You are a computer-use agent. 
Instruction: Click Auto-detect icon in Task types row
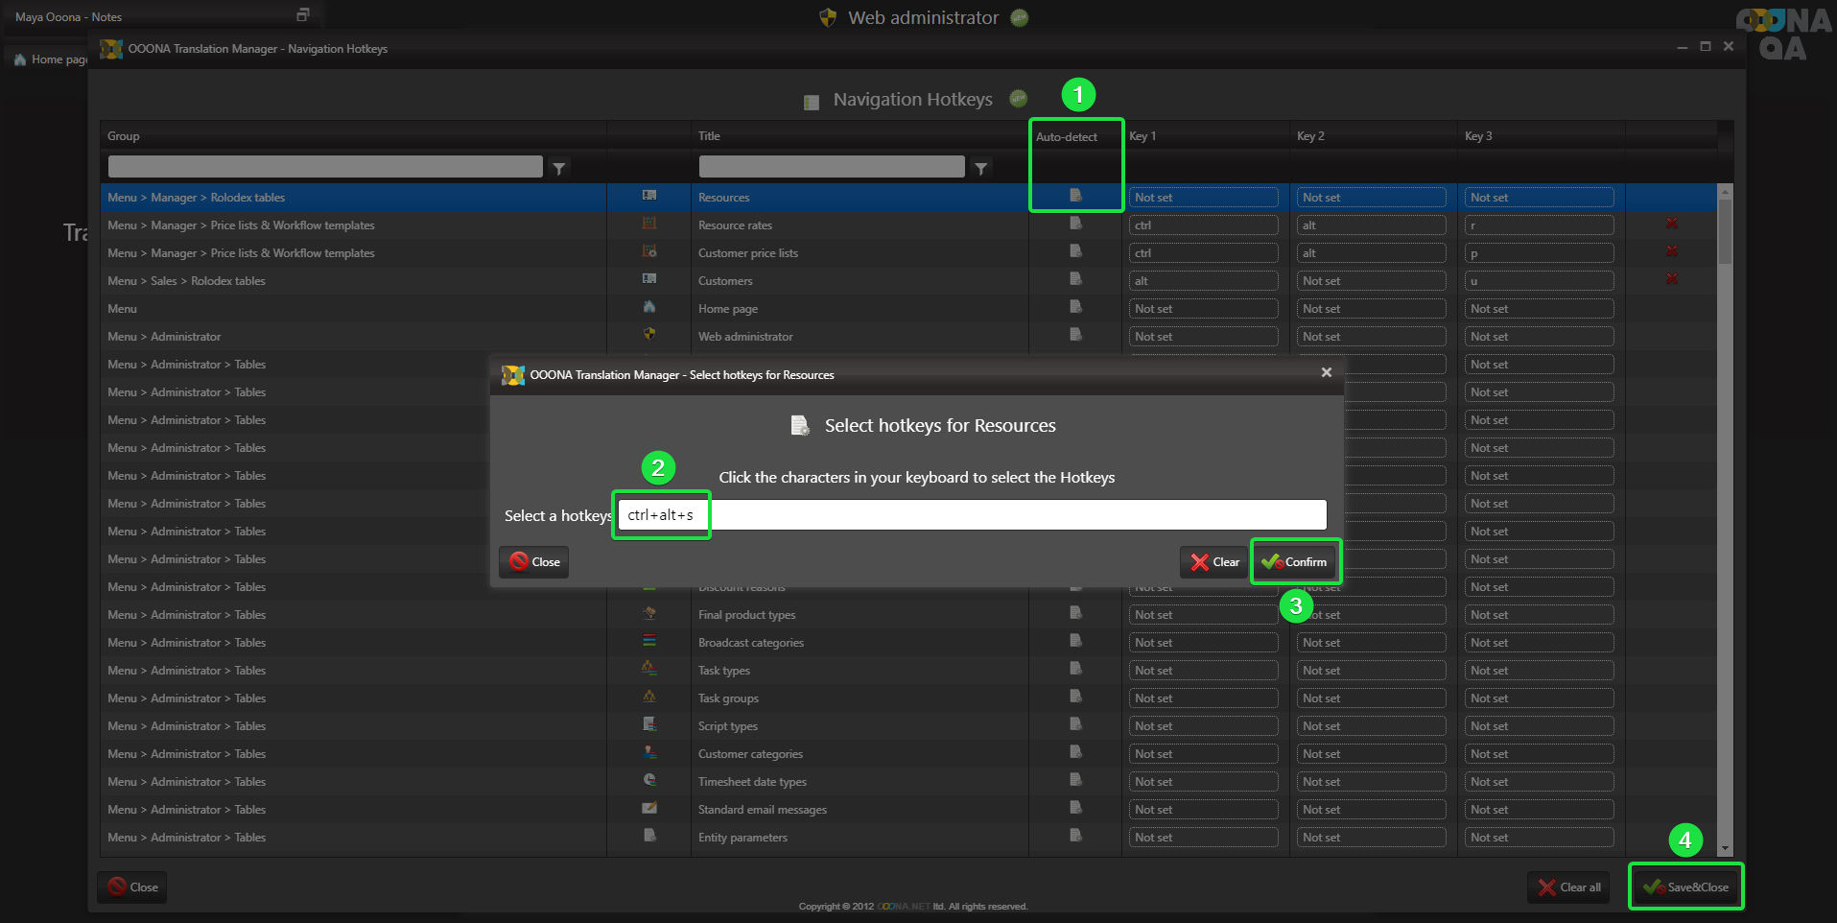click(x=1075, y=669)
